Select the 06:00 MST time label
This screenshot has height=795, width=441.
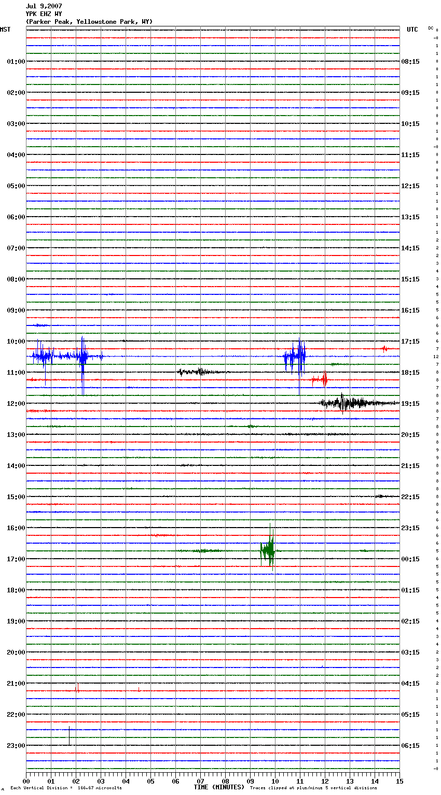[16, 217]
